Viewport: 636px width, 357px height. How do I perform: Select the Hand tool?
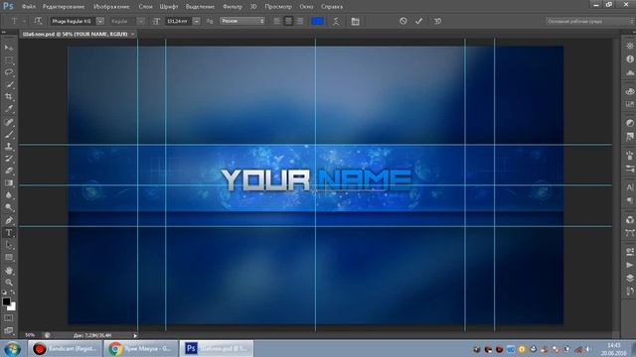click(x=9, y=270)
